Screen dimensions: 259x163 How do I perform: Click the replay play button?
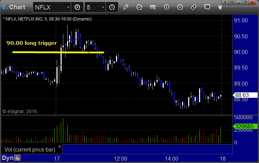point(166,7)
